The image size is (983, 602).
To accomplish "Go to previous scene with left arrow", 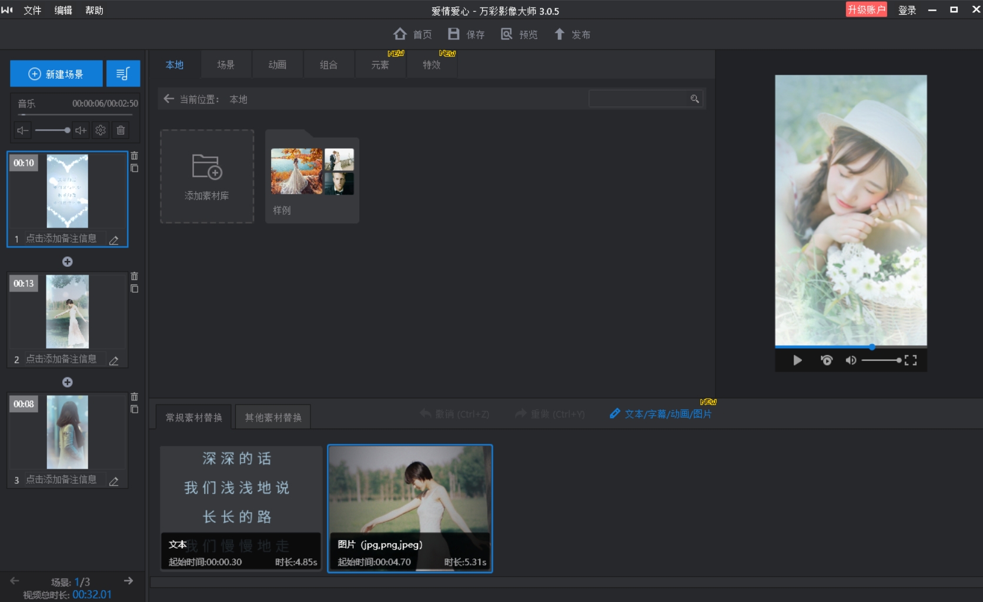I will [15, 581].
